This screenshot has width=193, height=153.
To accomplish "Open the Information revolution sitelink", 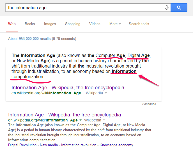I will (79, 145).
